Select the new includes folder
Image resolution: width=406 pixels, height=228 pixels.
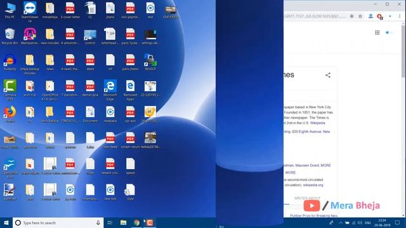tap(49, 36)
